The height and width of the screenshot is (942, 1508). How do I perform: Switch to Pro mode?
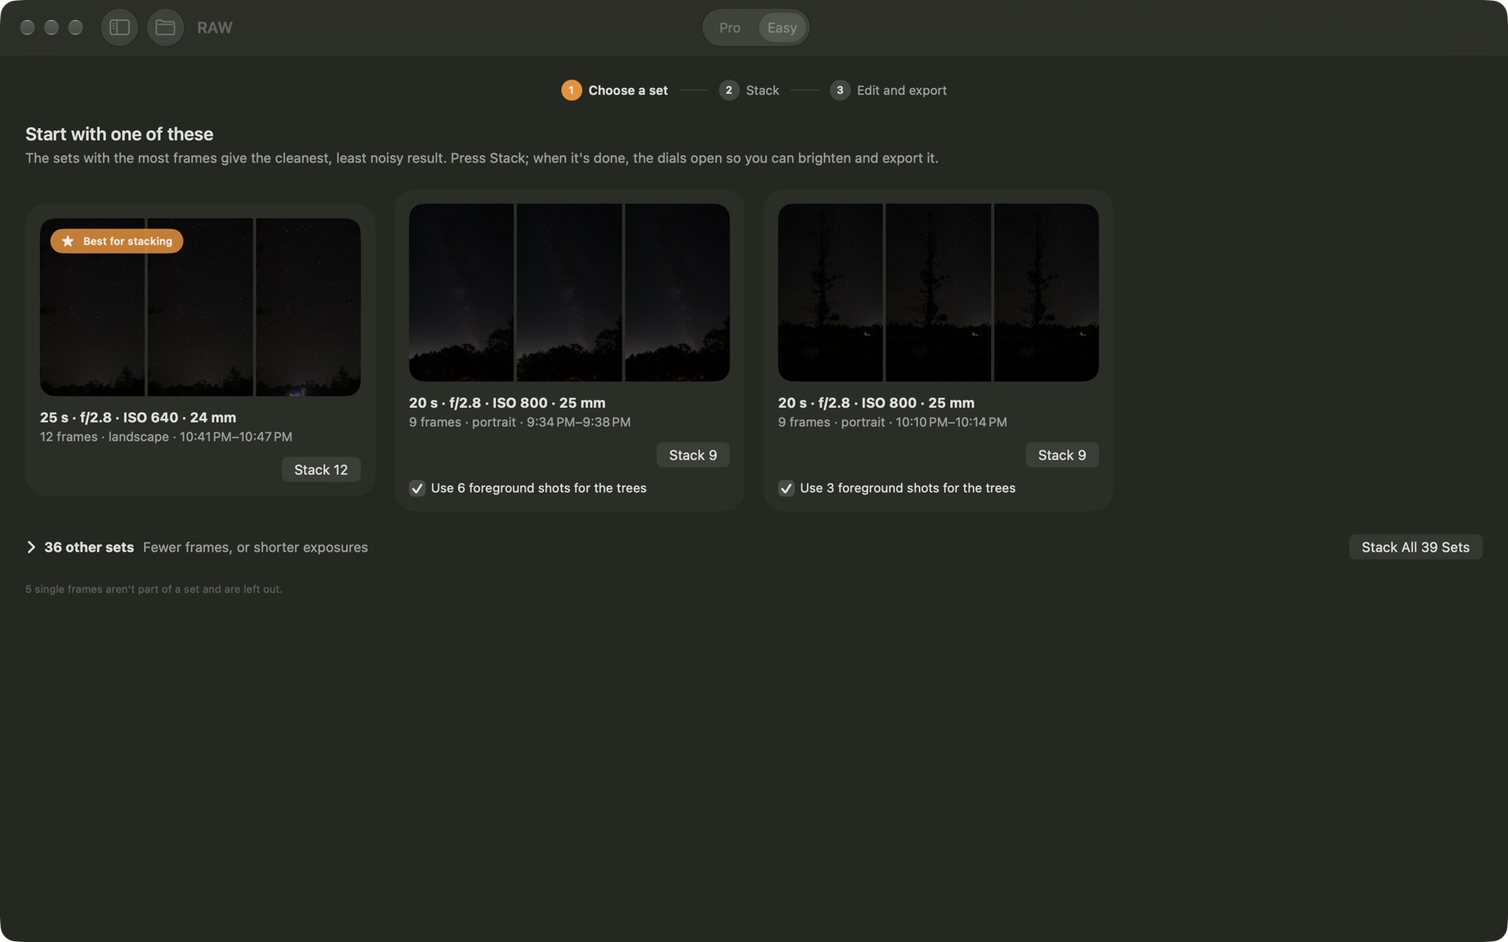(x=730, y=28)
